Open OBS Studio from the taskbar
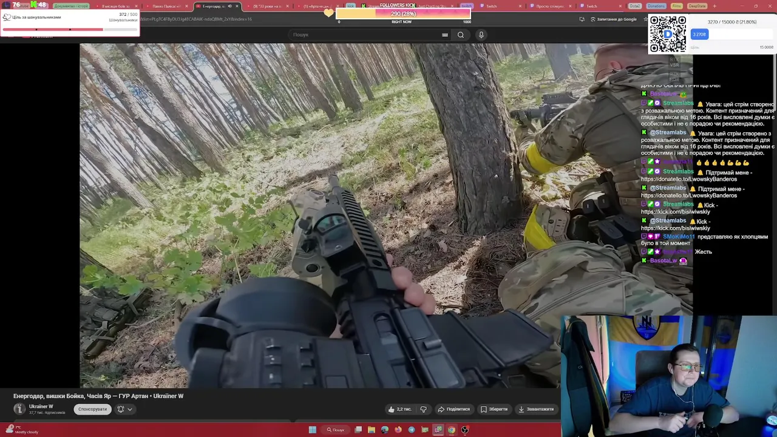 point(465,430)
